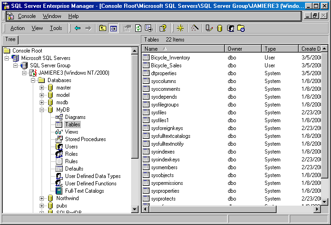Click the Full-Text Catalogs book icon
This screenshot has width=331, height=225.
click(x=59, y=191)
